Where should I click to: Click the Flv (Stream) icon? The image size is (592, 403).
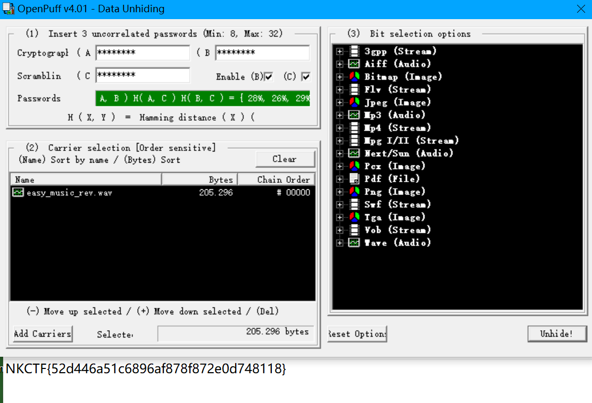click(x=354, y=89)
